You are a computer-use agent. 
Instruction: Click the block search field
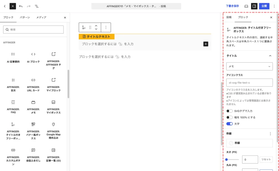click(33, 30)
